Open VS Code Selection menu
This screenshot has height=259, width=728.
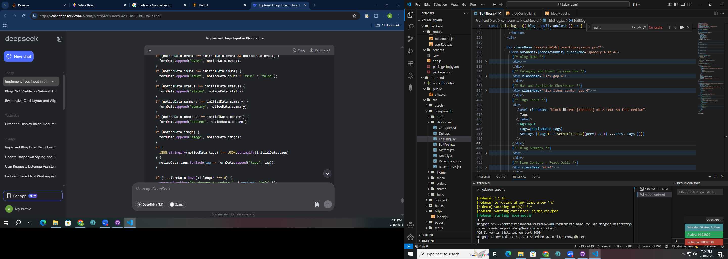440,5
